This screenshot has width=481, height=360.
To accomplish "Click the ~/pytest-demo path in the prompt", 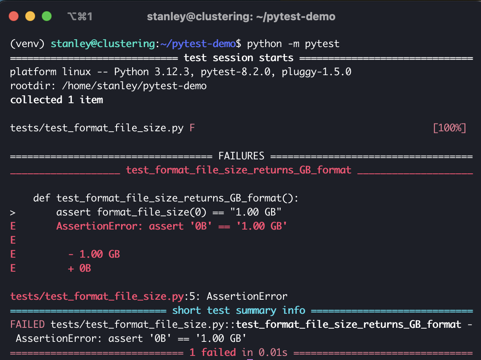I will pos(200,44).
